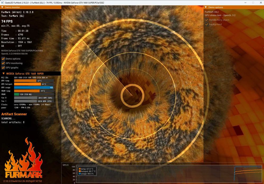Click the Test: FurMark (GL) text
The image size is (264, 184).
pos(13,16)
